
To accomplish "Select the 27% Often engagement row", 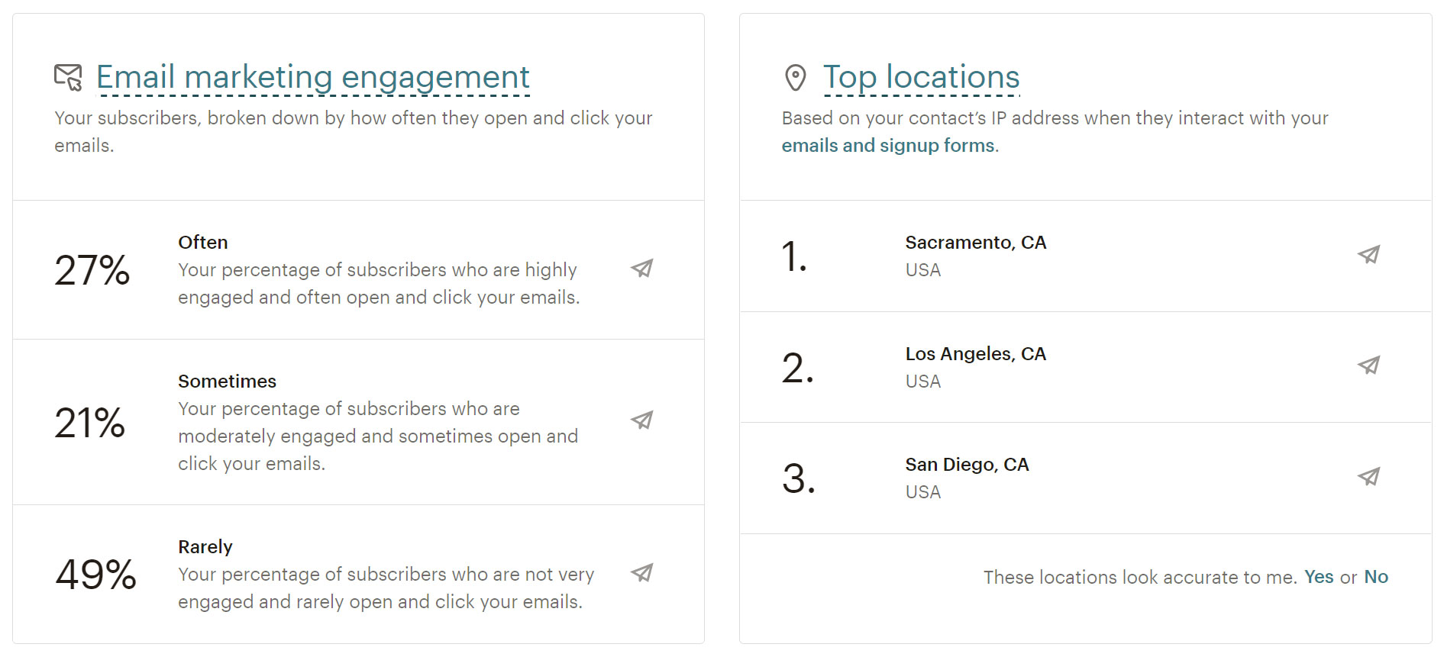I will point(358,270).
